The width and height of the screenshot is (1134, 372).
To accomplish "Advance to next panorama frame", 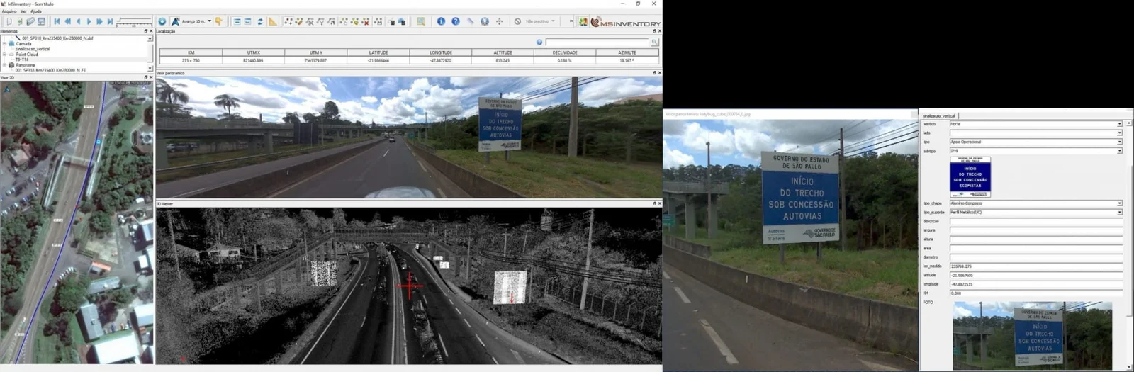I will (x=89, y=21).
